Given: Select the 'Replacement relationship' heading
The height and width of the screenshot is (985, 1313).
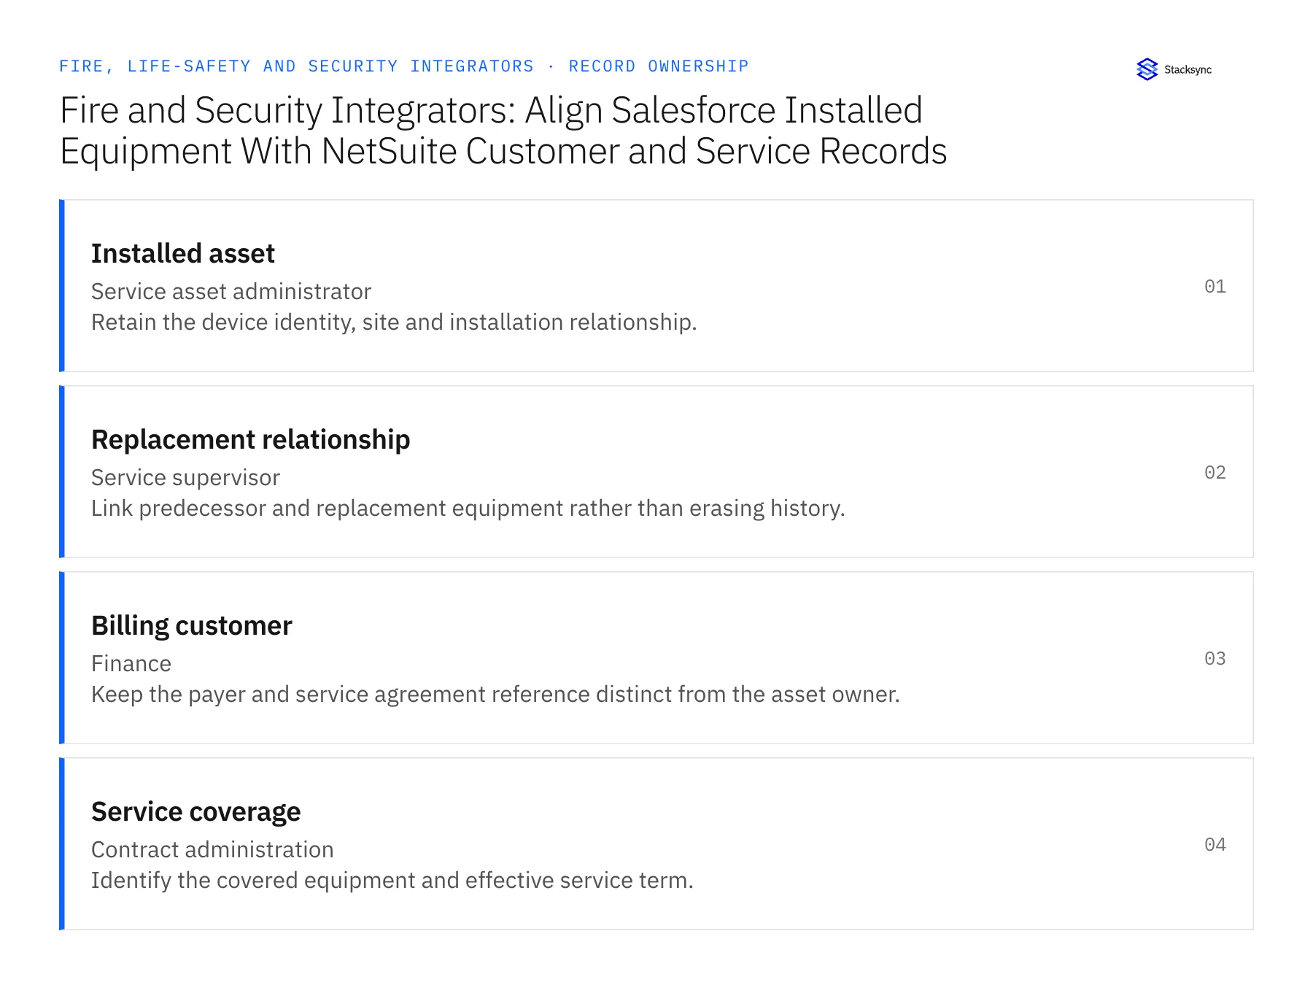Looking at the screenshot, I should (251, 439).
